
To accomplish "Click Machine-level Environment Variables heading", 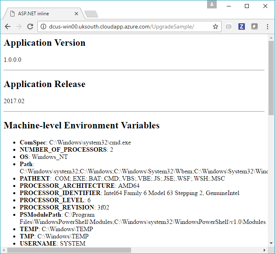I will (82, 125).
